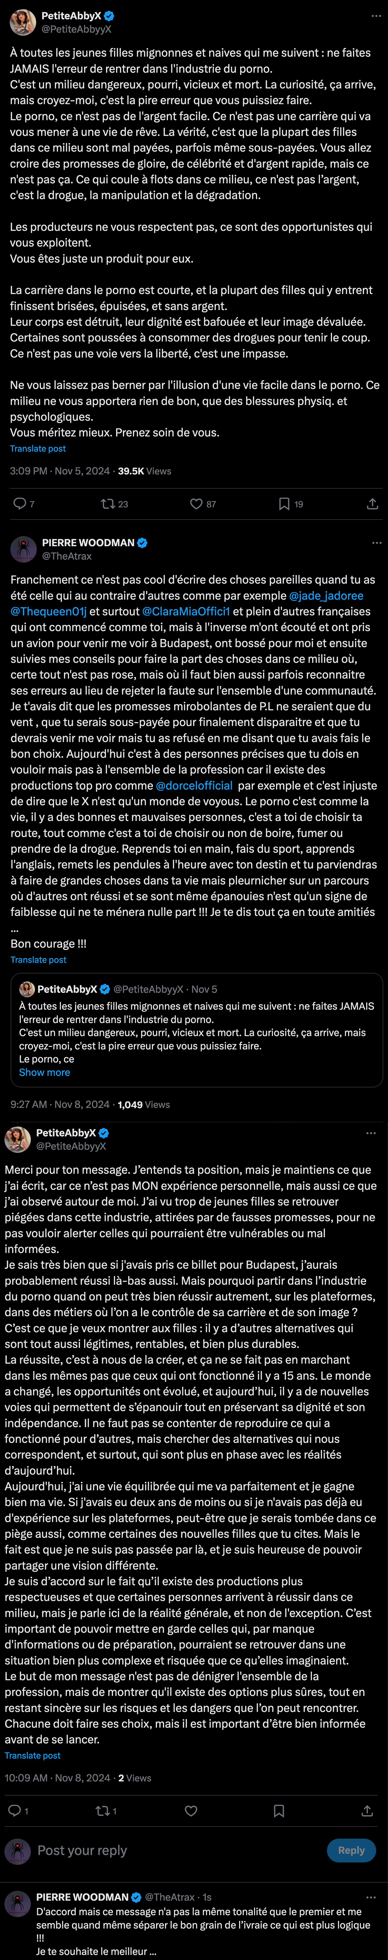Expand quoted post with Show more
This screenshot has height=1960, width=388.
(x=44, y=1072)
